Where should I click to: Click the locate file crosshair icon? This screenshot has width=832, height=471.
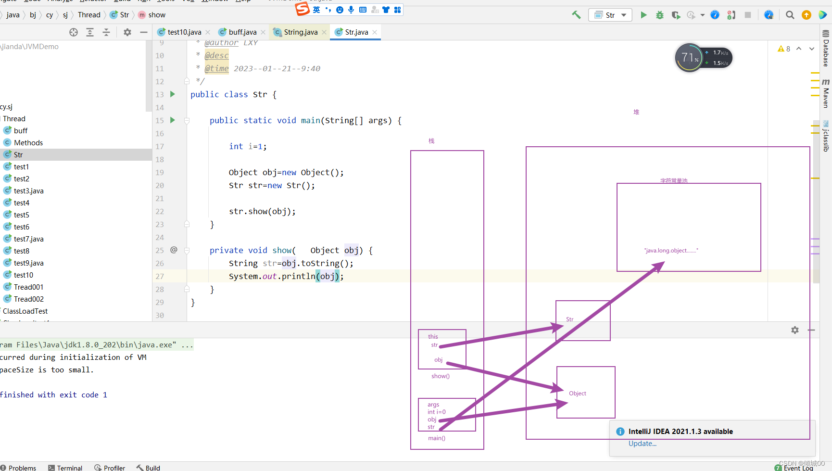click(74, 32)
